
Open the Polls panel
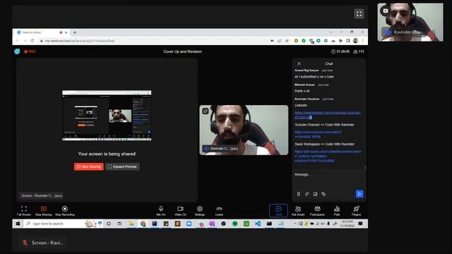click(337, 211)
